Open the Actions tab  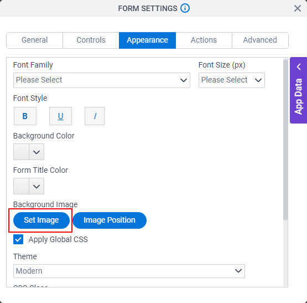[x=204, y=40]
